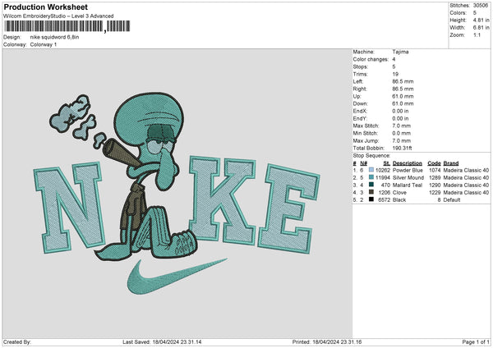The width and height of the screenshot is (493, 348).
Task: Click the Silver Mound color swatch
Action: (371, 177)
